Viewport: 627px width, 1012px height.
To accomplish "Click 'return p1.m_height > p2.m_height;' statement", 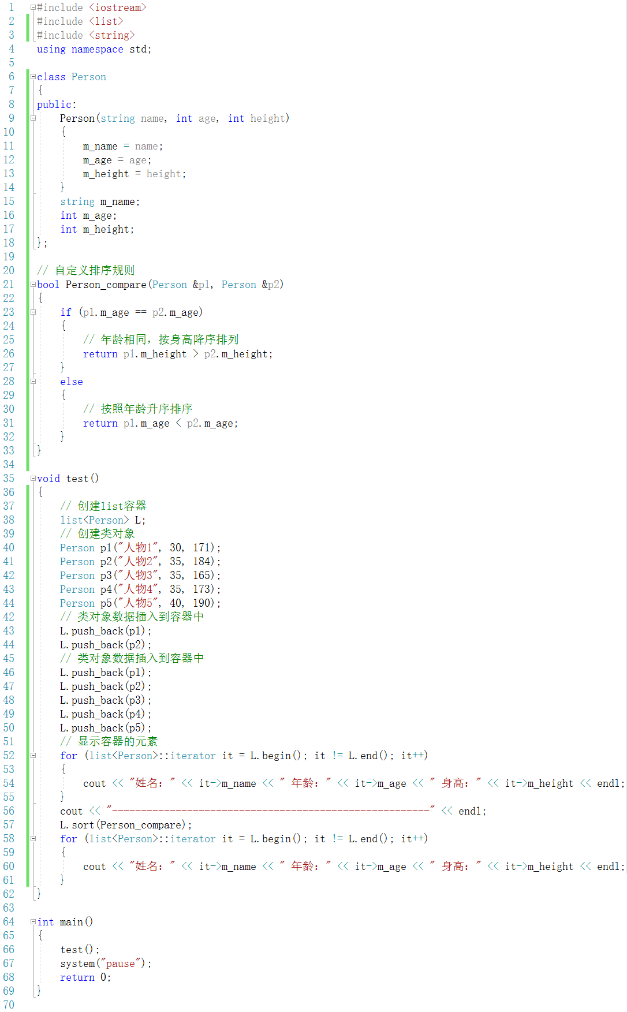I will 178,354.
